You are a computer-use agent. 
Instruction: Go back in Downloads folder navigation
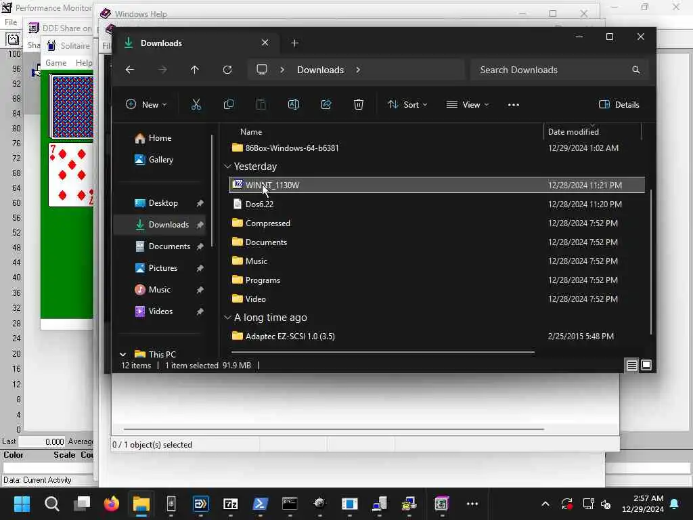tap(129, 70)
